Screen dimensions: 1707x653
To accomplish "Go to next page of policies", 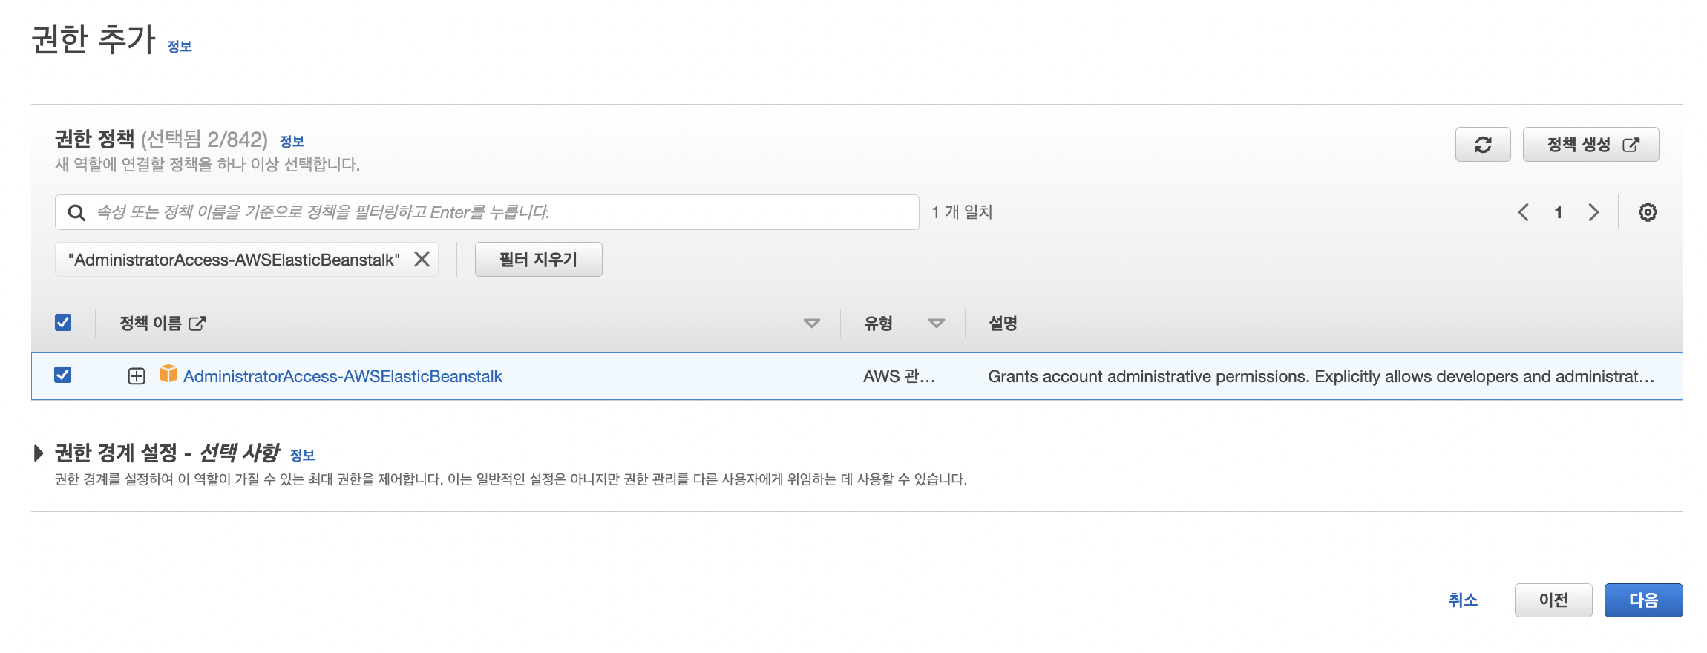I will [1593, 212].
